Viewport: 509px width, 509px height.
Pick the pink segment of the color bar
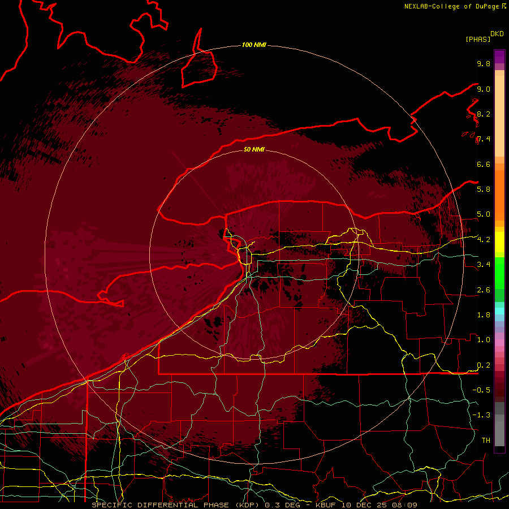[x=499, y=343]
